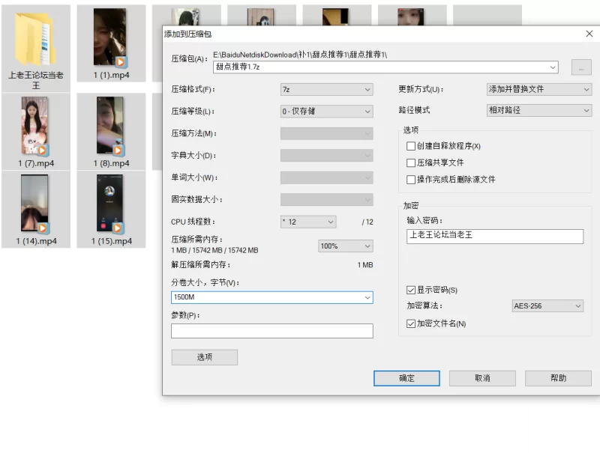Image resolution: width=600 pixels, height=453 pixels.
Task: Open the 路径模式 相对路径 dropdown
Action: [x=539, y=110]
